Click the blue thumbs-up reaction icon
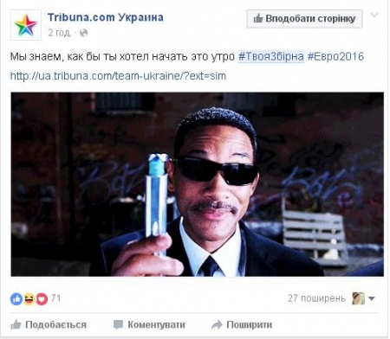The width and height of the screenshot is (390, 339). 16,299
